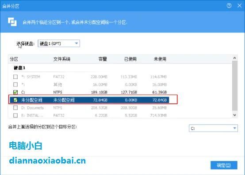
Task: Uncheck the C: NTFS partition checkbox
Action: tap(15, 92)
